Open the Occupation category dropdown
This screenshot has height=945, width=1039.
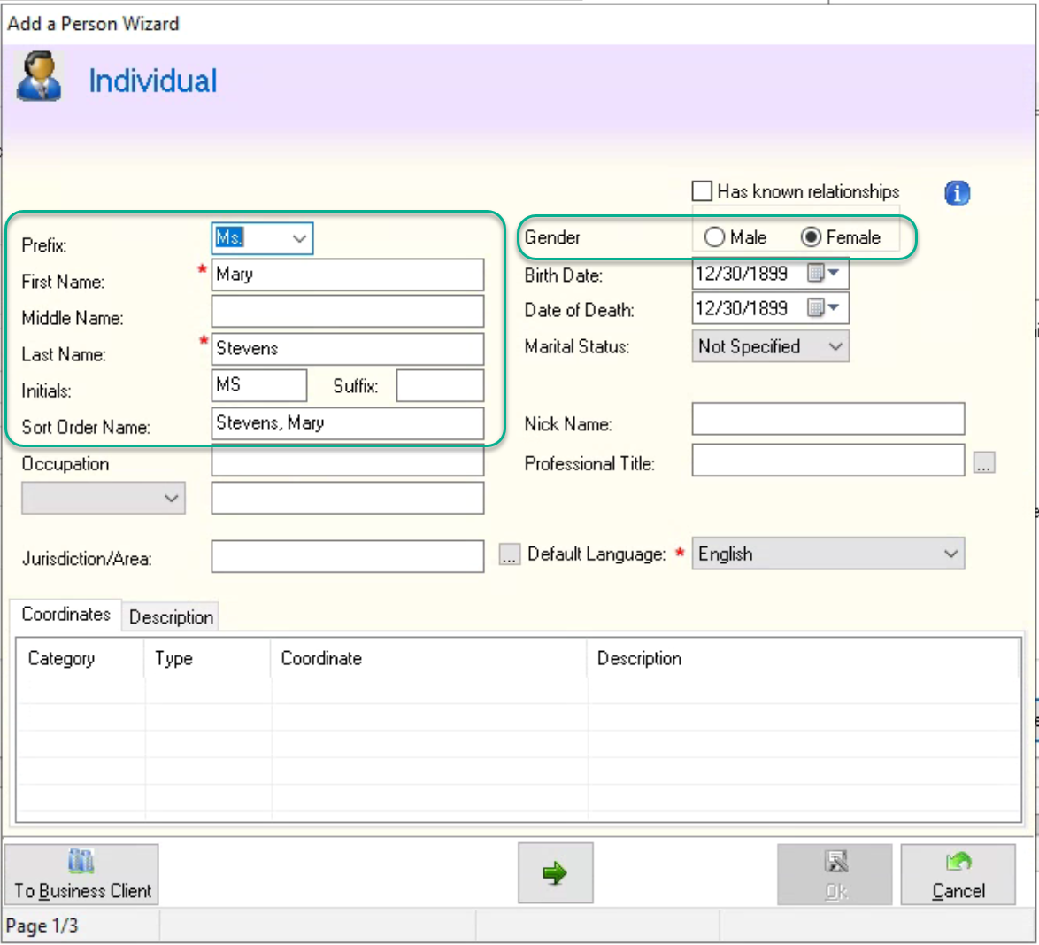click(104, 498)
